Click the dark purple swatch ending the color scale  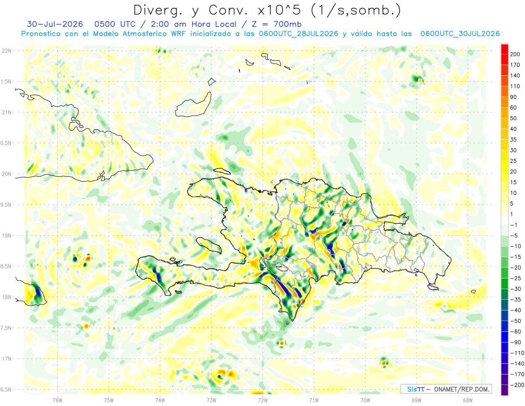(504, 390)
